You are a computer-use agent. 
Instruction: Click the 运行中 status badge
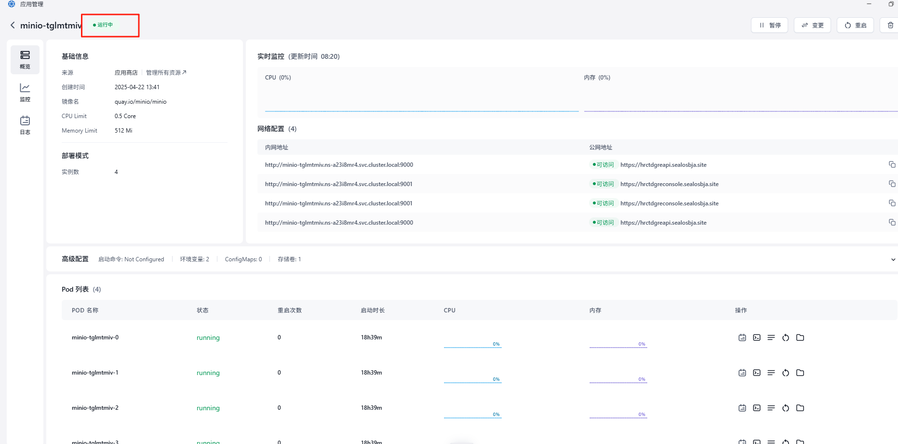tap(103, 25)
